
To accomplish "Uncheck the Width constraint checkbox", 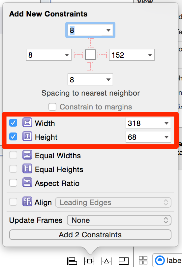I will click(13, 123).
